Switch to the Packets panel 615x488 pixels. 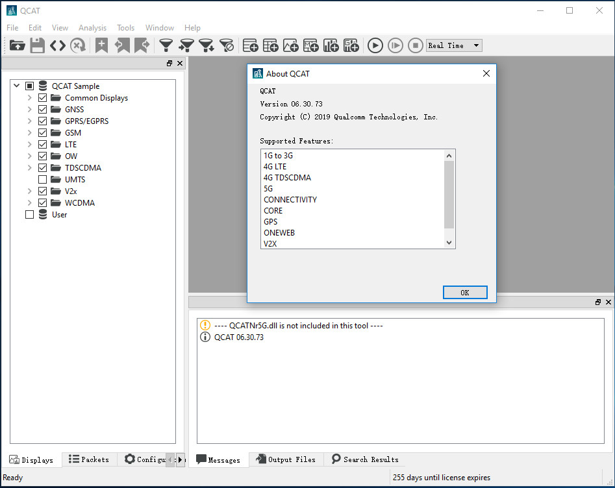point(89,459)
